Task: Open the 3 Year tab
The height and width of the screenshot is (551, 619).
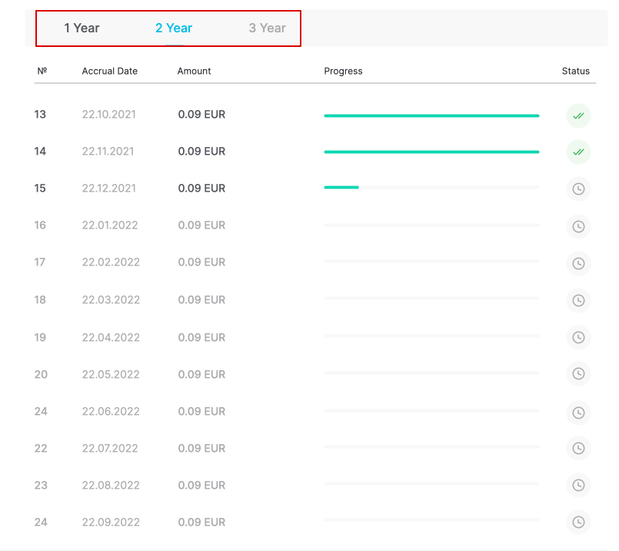Action: tap(267, 28)
